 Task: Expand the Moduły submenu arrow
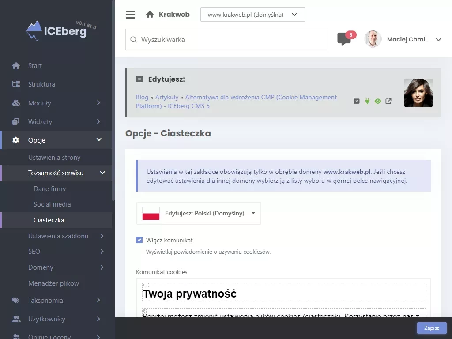click(x=98, y=103)
